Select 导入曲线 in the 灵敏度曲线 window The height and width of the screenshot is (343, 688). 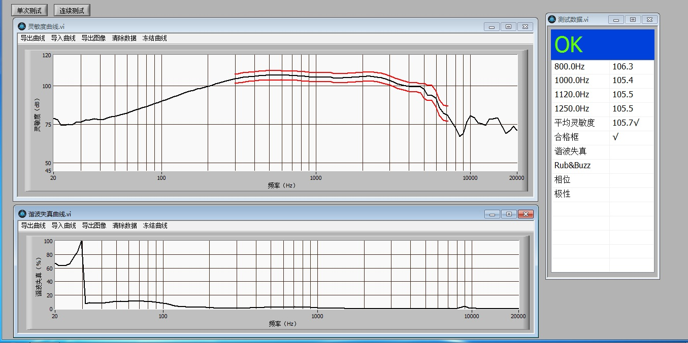tap(63, 38)
